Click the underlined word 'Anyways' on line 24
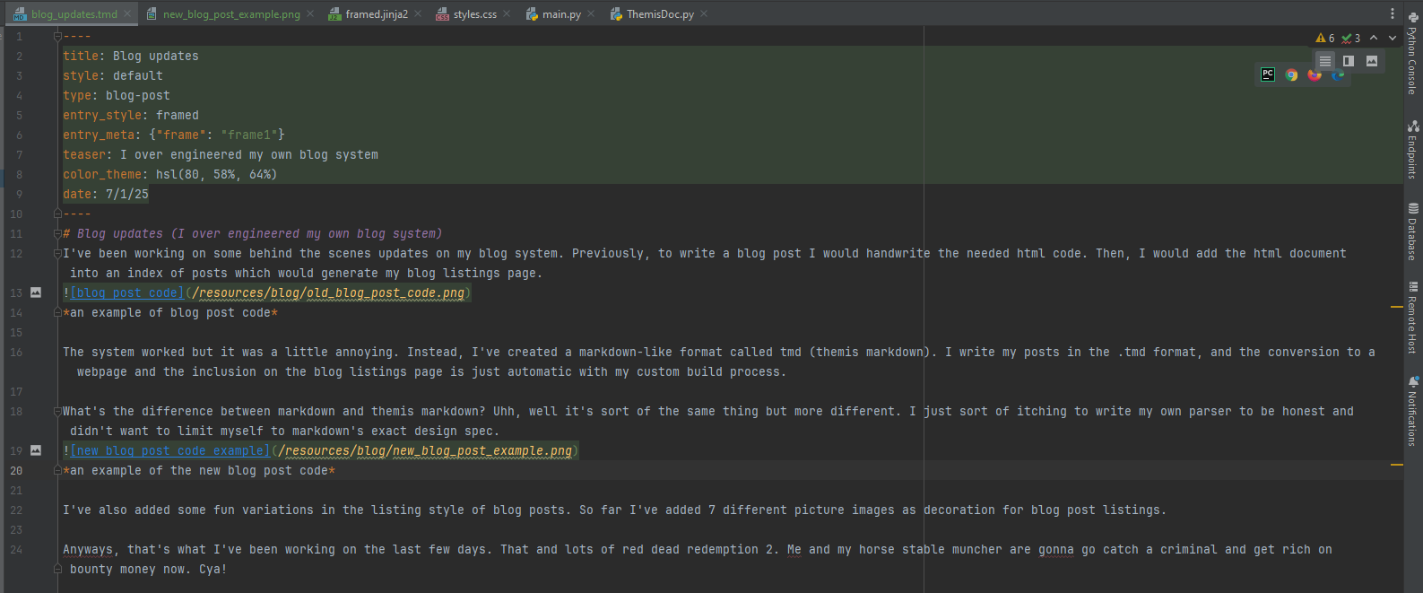Viewport: 1423px width, 593px height. (88, 549)
